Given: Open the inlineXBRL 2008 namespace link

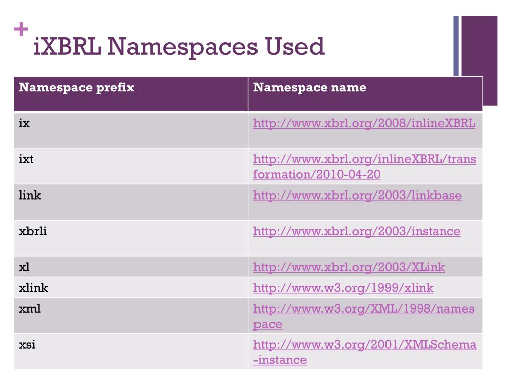Looking at the screenshot, I should pyautogui.click(x=364, y=124).
